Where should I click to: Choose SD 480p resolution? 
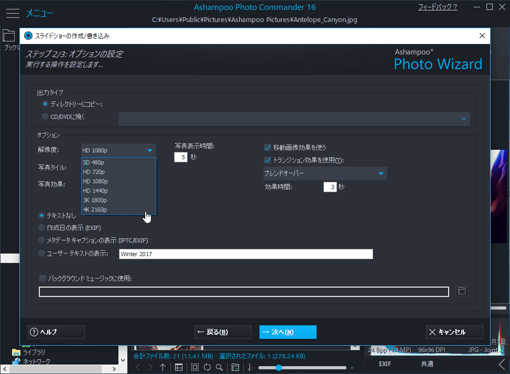tap(118, 162)
